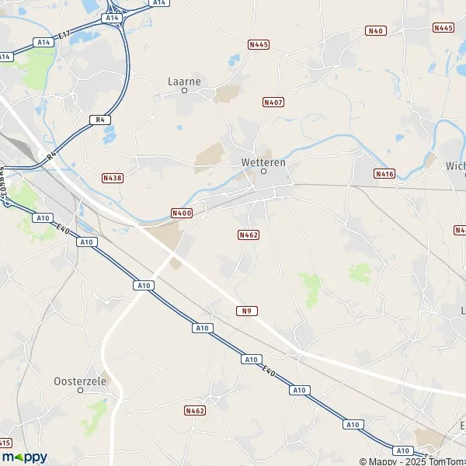The height and width of the screenshot is (466, 466).
Task: Select the Oosterzele place label
Action: 80,381
